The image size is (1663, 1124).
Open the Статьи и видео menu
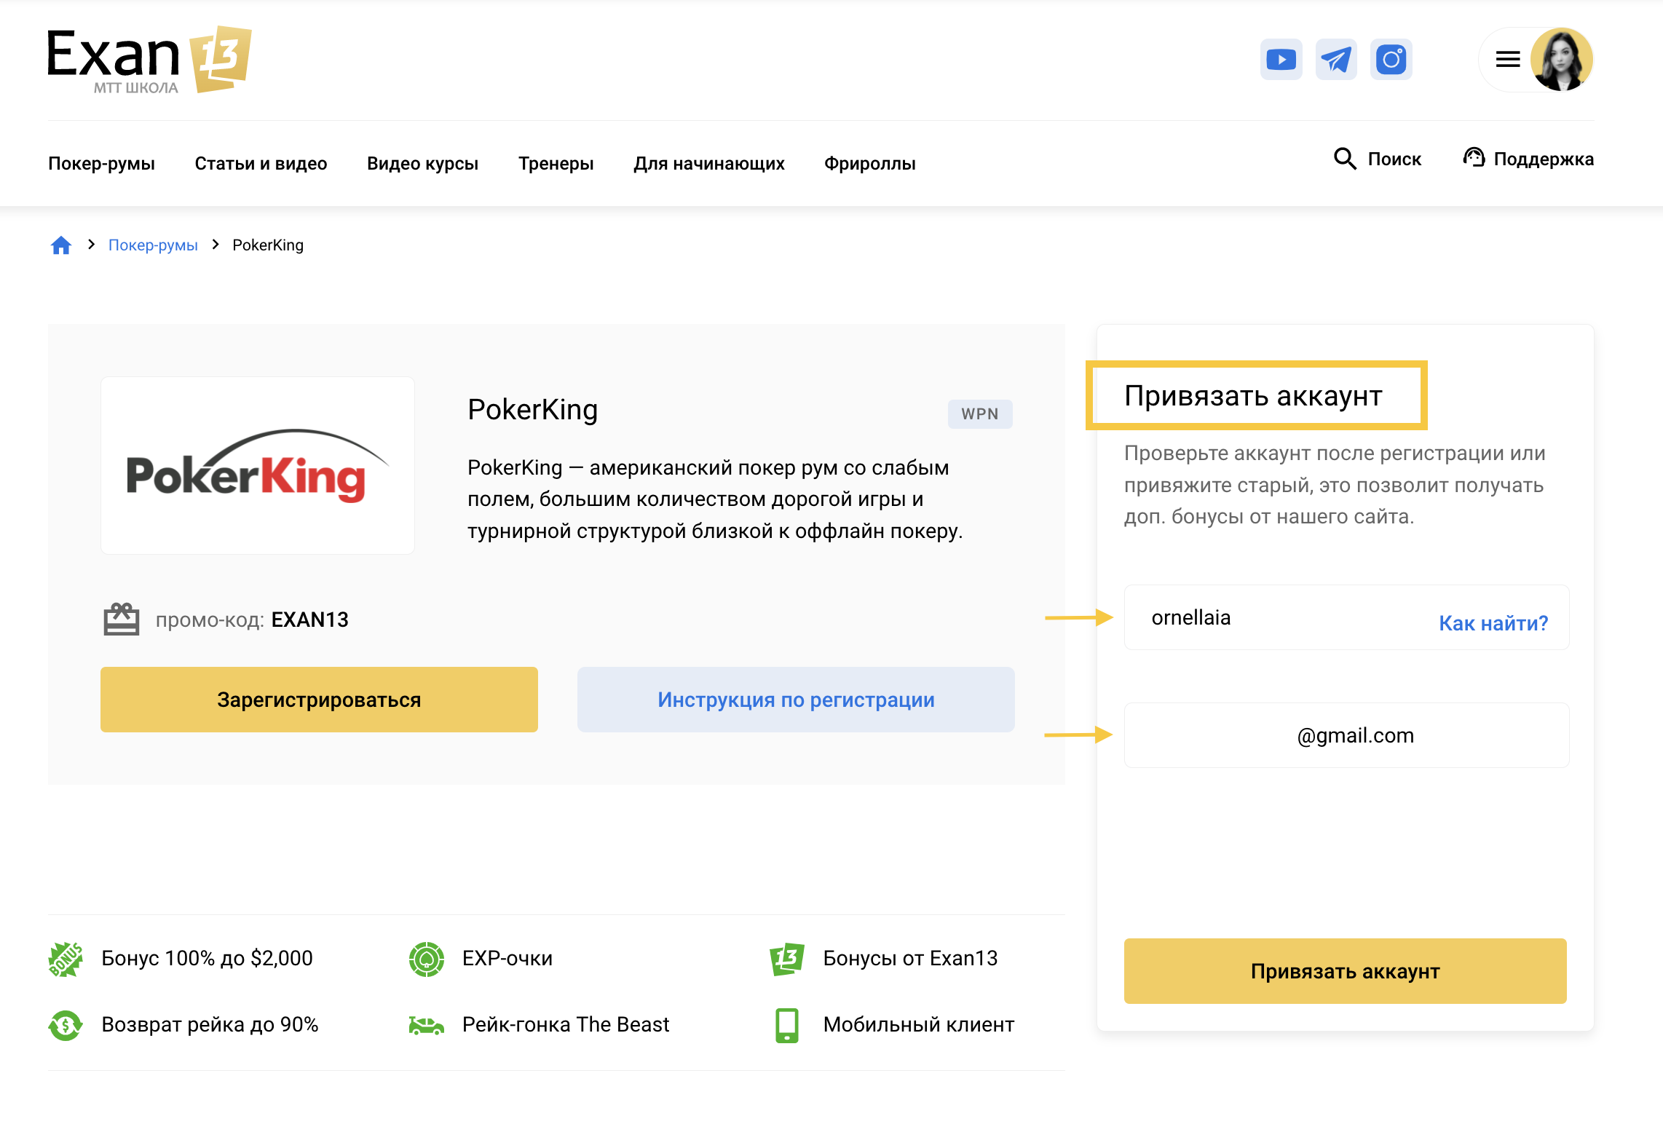tap(261, 163)
